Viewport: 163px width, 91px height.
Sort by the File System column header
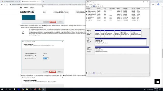pyautogui.click(x=113, y=9)
